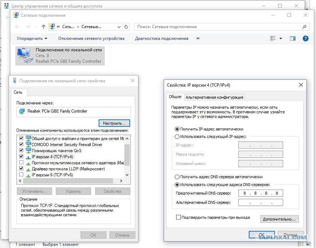Enable Протокол мультиплексора сетевого адаптера checkbox

(x=21, y=162)
